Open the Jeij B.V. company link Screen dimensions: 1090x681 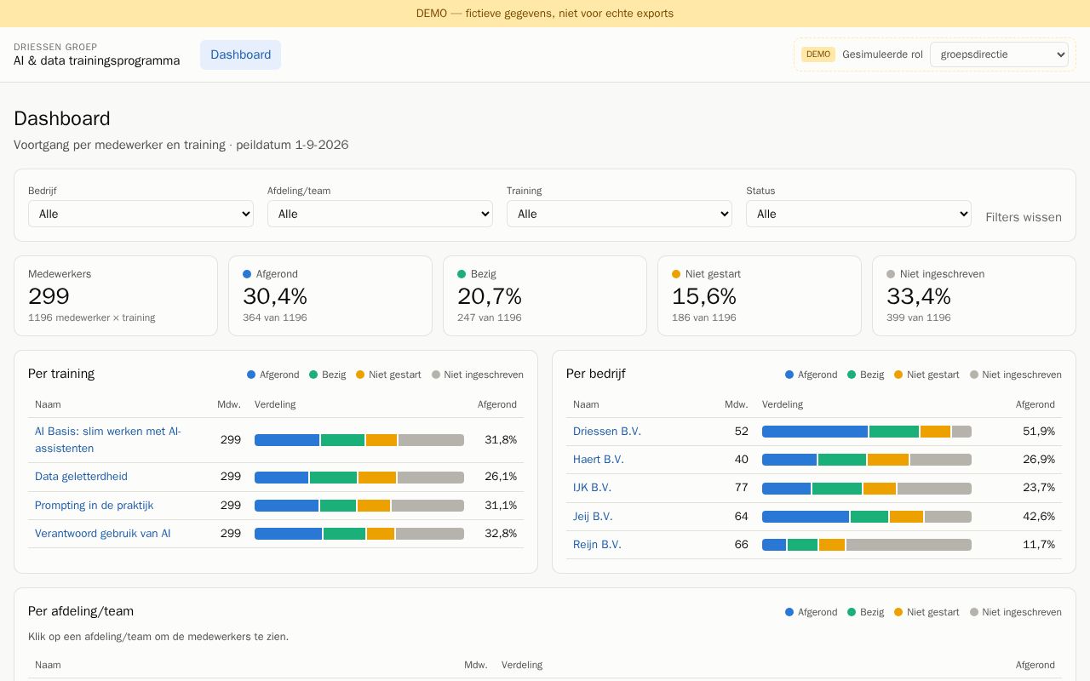pos(593,517)
